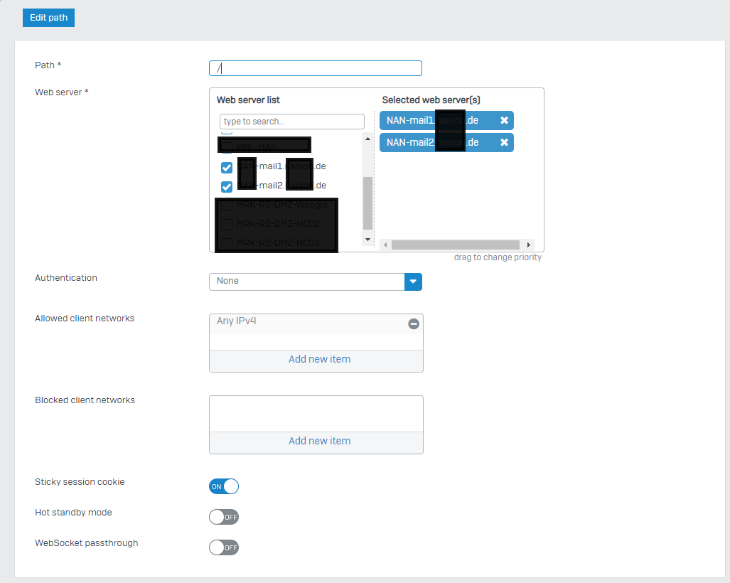The height and width of the screenshot is (583, 730).
Task: Select the NAN-mail1 selected server chip
Action: pyautogui.click(x=446, y=121)
